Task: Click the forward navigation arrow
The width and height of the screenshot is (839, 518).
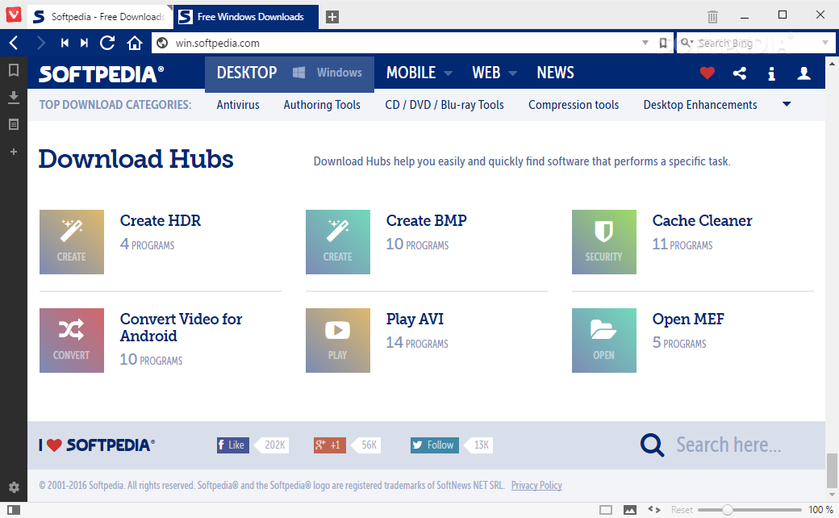Action: point(40,43)
